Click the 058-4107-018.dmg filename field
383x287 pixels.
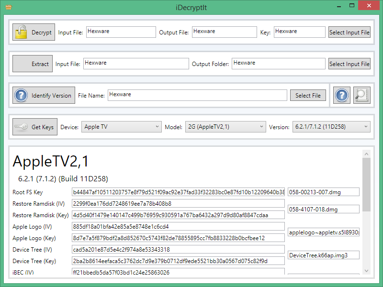pyautogui.click(x=324, y=209)
